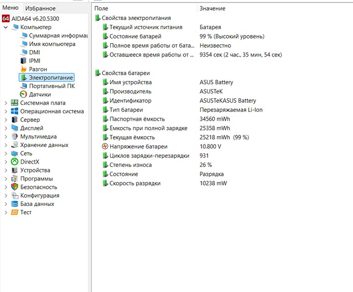Screen dimensions: 353x292
Task: Select Портативный ПК in tree
Action: tap(52, 86)
